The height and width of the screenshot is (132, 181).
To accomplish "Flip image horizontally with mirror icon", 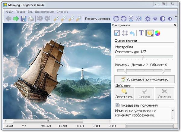I will coord(138,19).
